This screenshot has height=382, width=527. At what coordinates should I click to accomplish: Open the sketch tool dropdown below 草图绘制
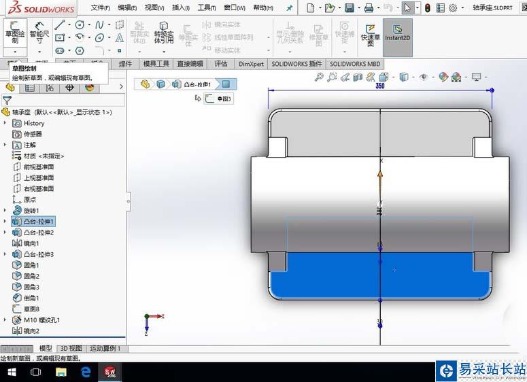(x=15, y=52)
